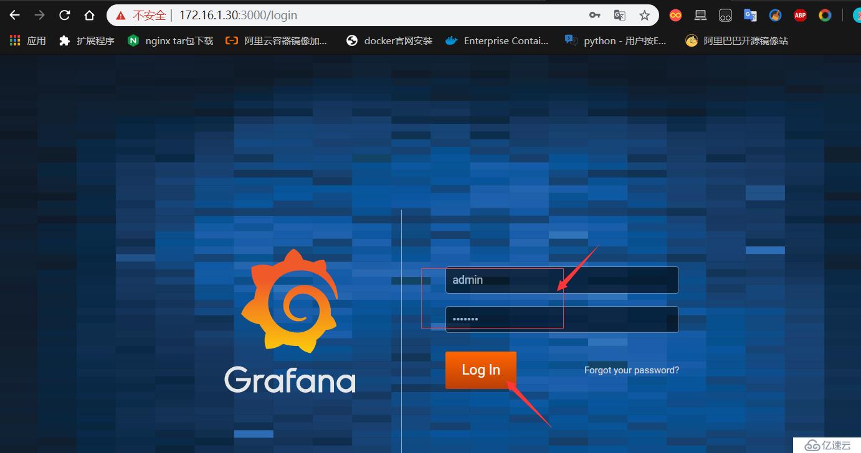The image size is (861, 453).
Task: Click the colorful ring extension icon
Action: (x=825, y=16)
